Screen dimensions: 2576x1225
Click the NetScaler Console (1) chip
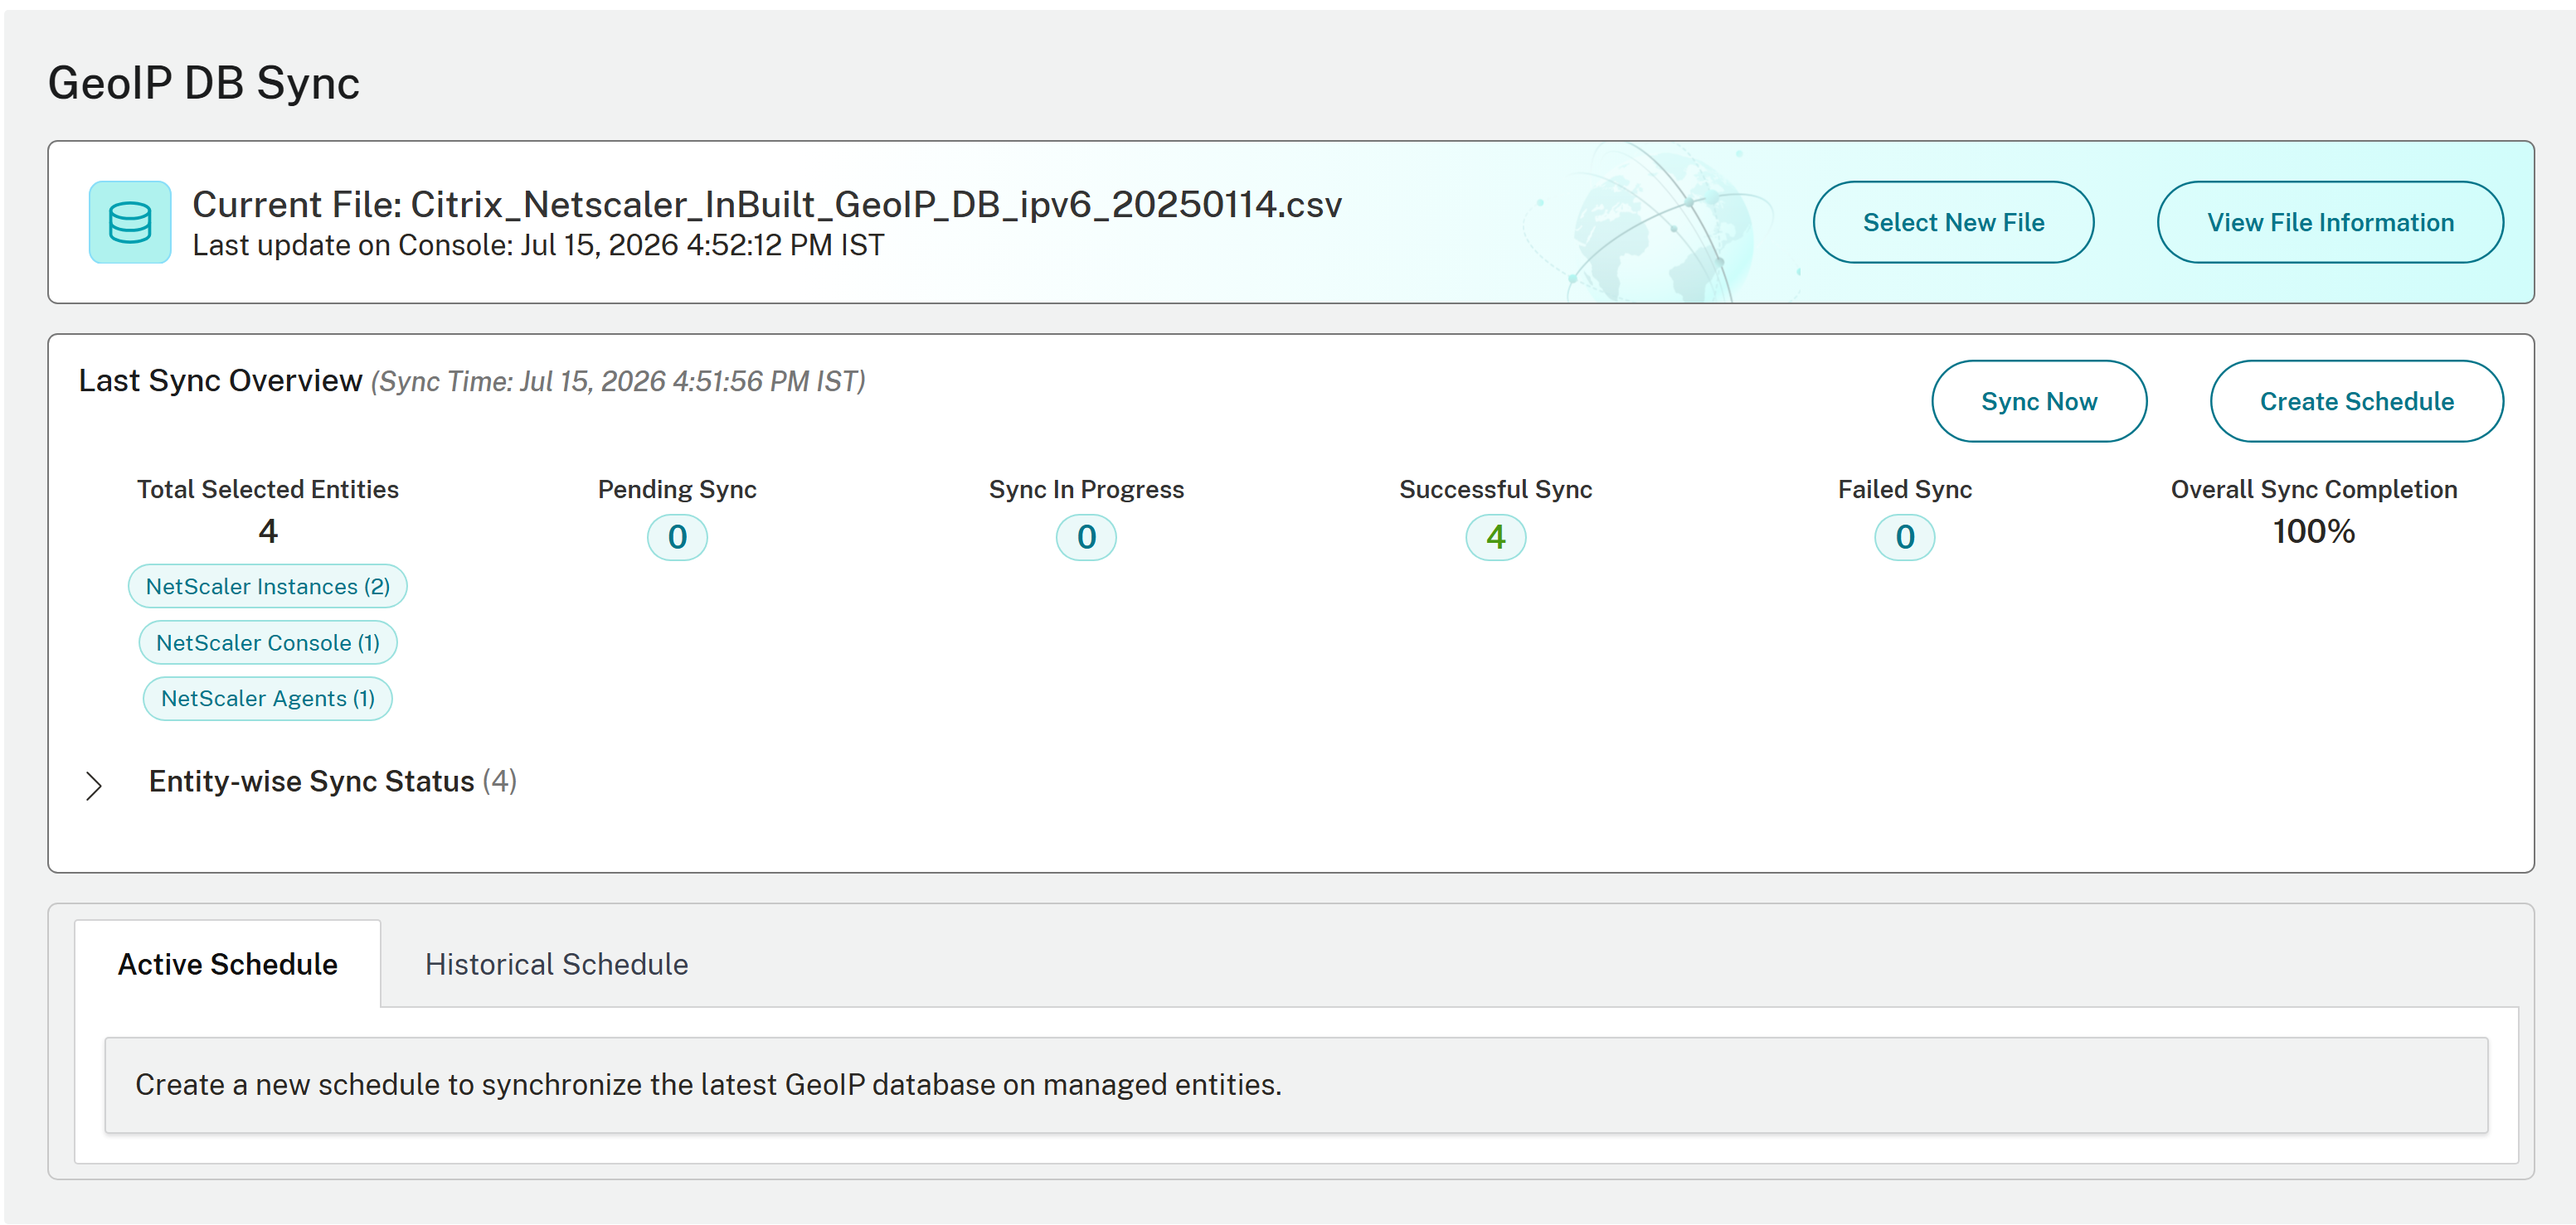pyautogui.click(x=268, y=642)
